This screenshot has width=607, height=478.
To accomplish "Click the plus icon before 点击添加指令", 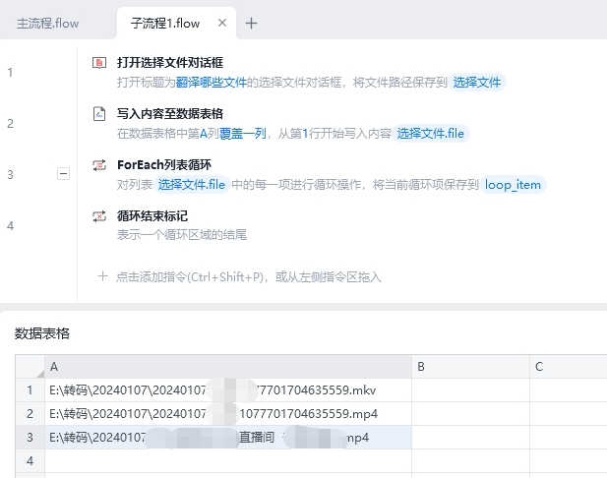I will pos(102,276).
